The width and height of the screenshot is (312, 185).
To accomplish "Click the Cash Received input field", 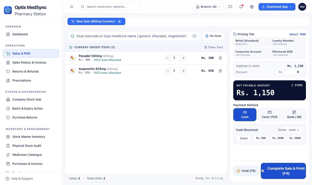I will click(289, 130).
